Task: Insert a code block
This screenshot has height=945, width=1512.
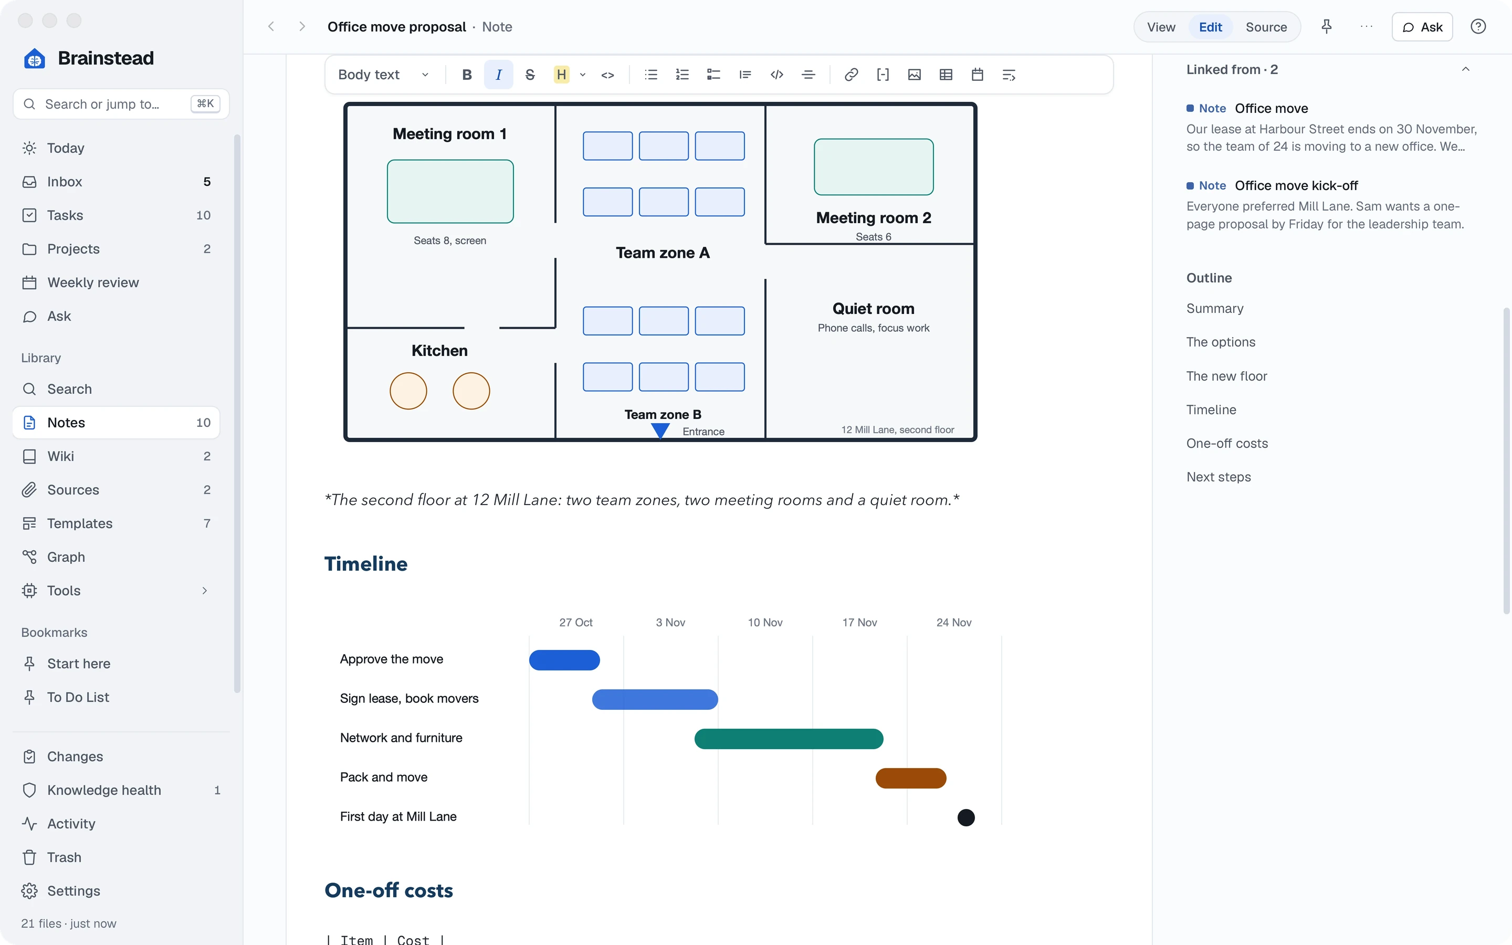Action: [x=776, y=75]
